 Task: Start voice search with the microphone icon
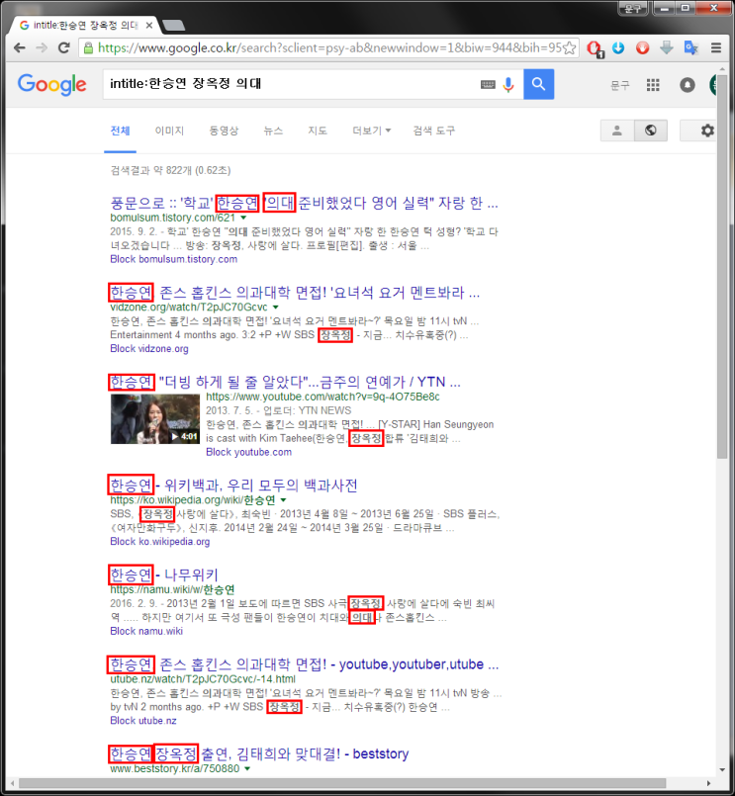click(508, 84)
